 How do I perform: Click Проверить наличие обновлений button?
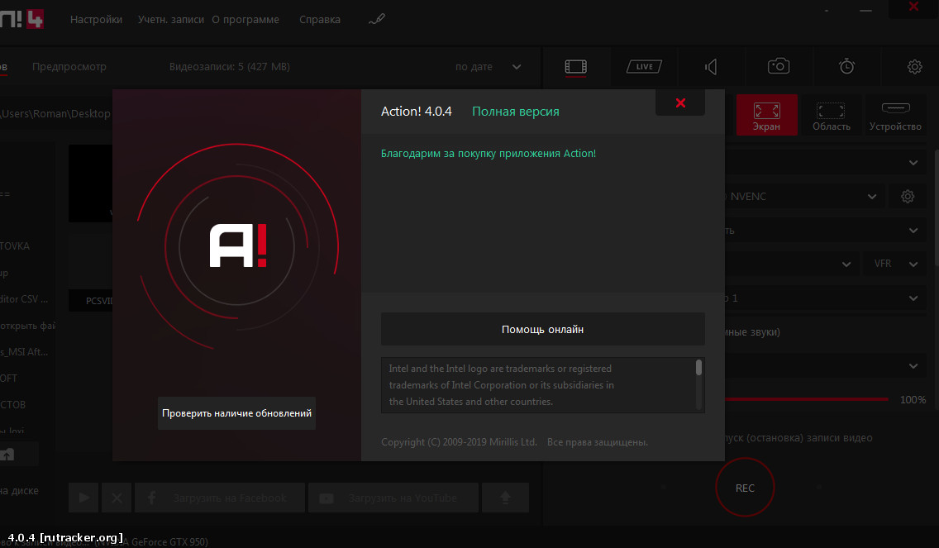click(236, 413)
